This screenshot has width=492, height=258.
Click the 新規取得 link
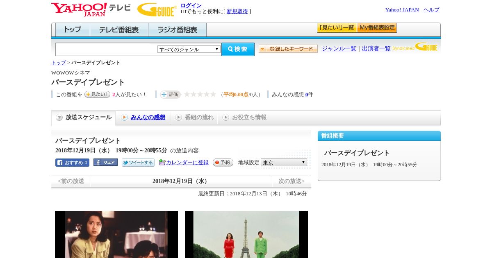click(237, 11)
